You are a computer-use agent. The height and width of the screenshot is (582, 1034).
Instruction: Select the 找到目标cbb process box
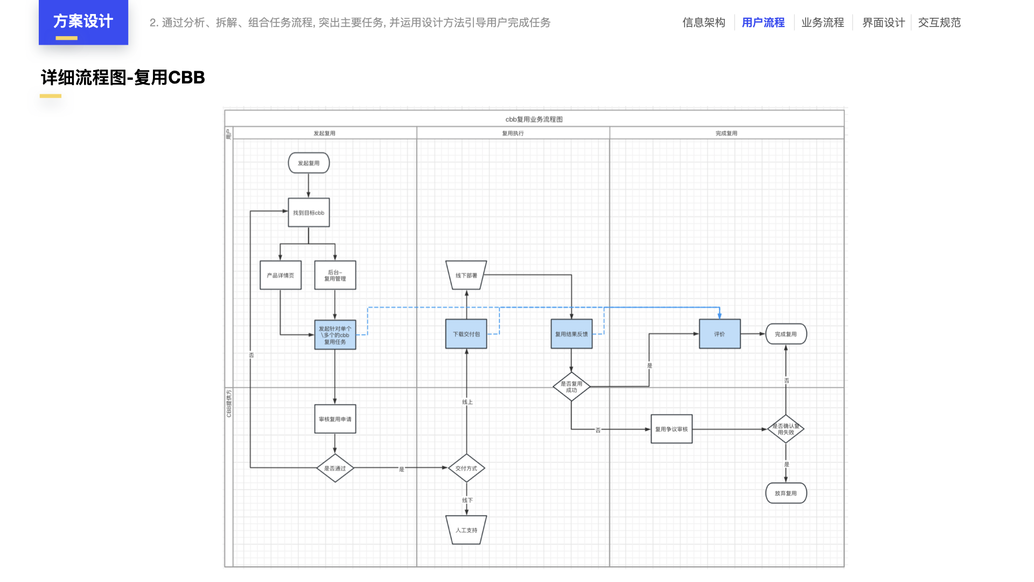click(x=309, y=212)
